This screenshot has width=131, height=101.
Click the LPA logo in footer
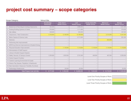tap(5, 98)
